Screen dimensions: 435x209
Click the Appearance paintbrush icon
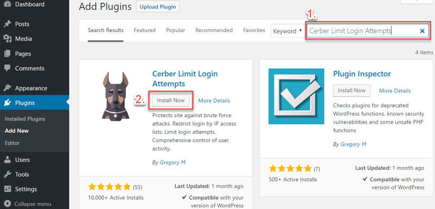(x=8, y=88)
